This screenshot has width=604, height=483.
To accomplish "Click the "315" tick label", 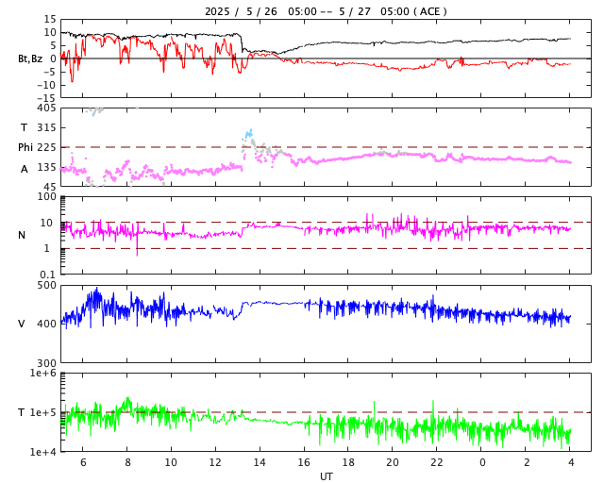I will (46, 127).
